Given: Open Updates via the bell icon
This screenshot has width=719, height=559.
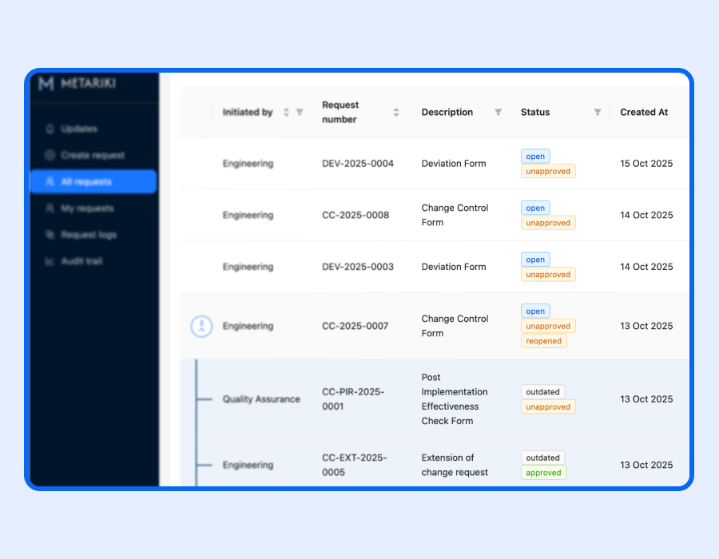Looking at the screenshot, I should point(50,129).
